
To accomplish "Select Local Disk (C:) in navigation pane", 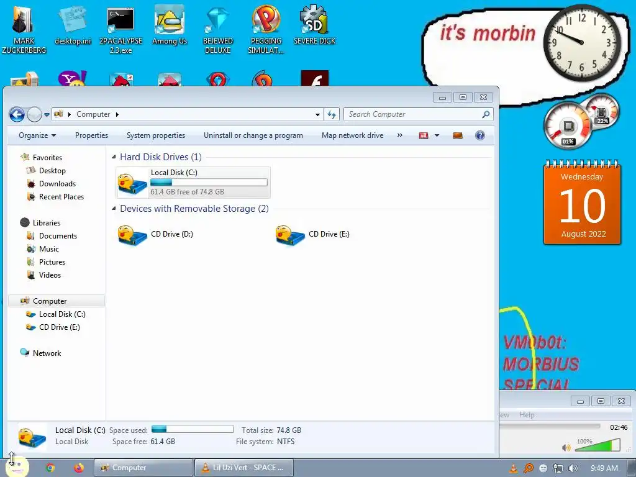I will pyautogui.click(x=61, y=314).
